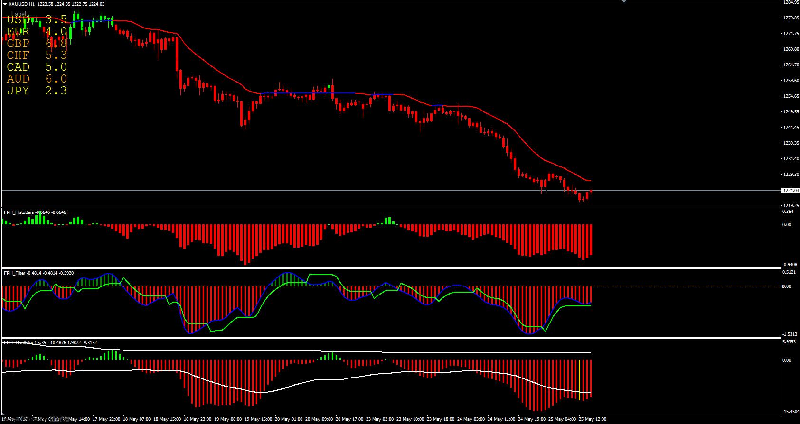The image size is (800, 424).
Task: Click the 0.5121 Filter scale value
Action: coord(789,272)
